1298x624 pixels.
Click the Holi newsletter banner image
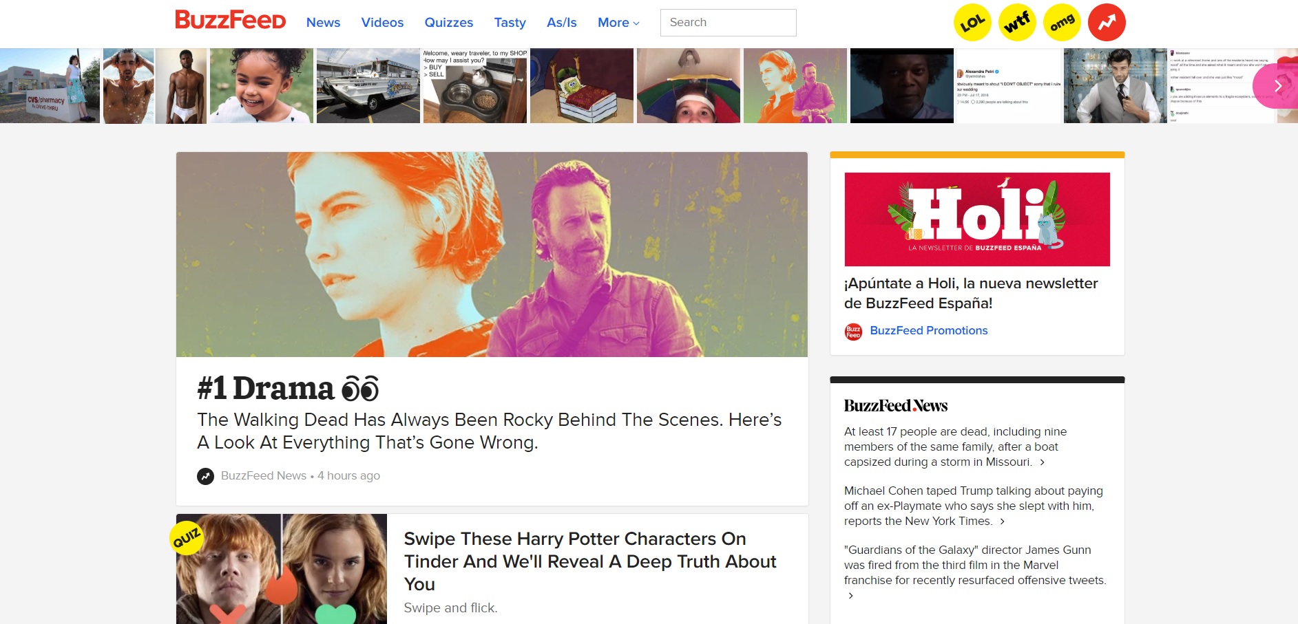tap(977, 219)
